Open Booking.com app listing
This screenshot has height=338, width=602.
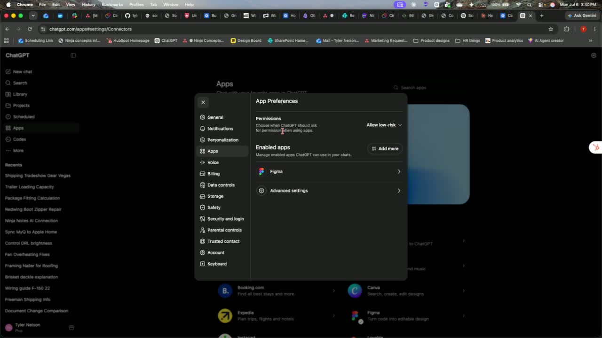click(277, 291)
